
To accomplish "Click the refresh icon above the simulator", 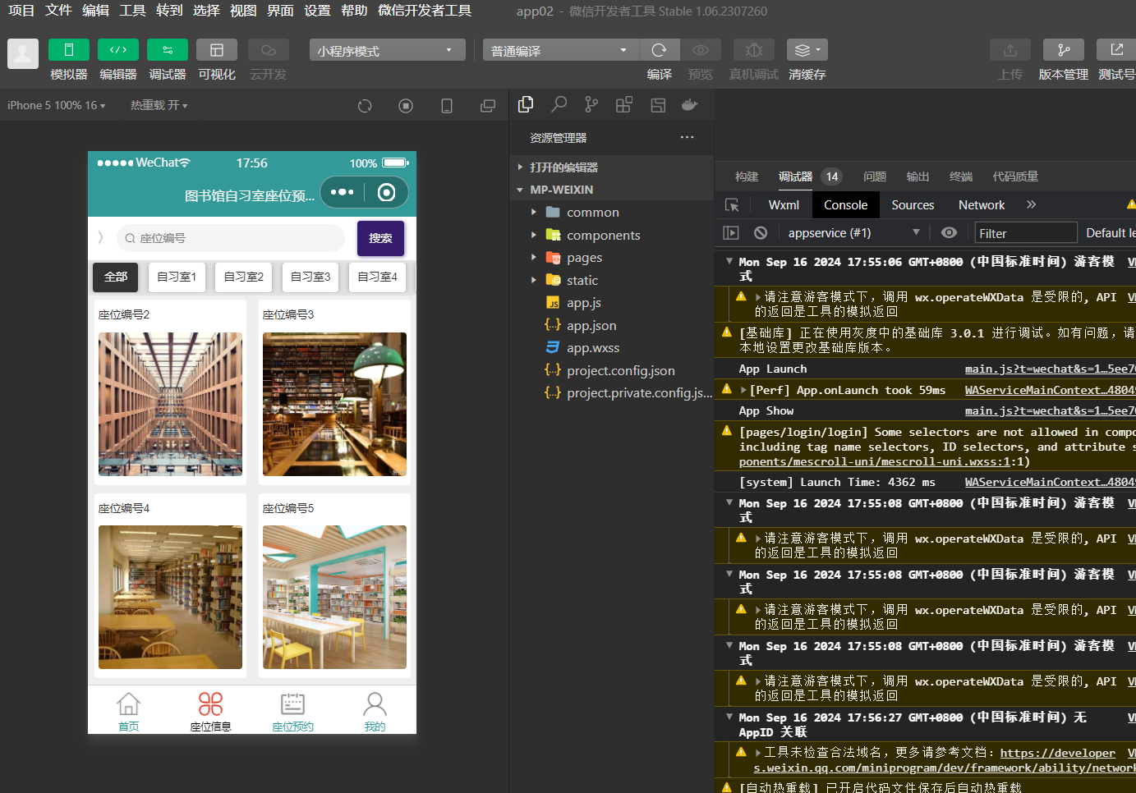I will tap(364, 106).
